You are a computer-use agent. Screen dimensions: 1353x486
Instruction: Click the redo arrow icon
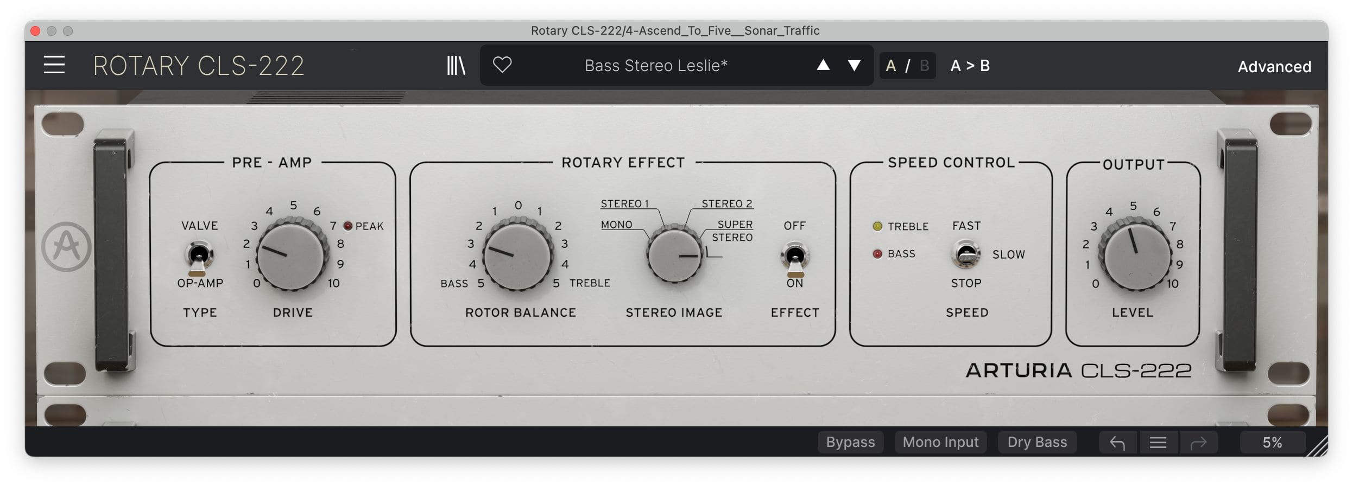click(x=1198, y=443)
